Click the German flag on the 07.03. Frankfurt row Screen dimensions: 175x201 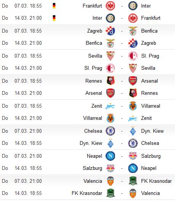[x=54, y=6]
